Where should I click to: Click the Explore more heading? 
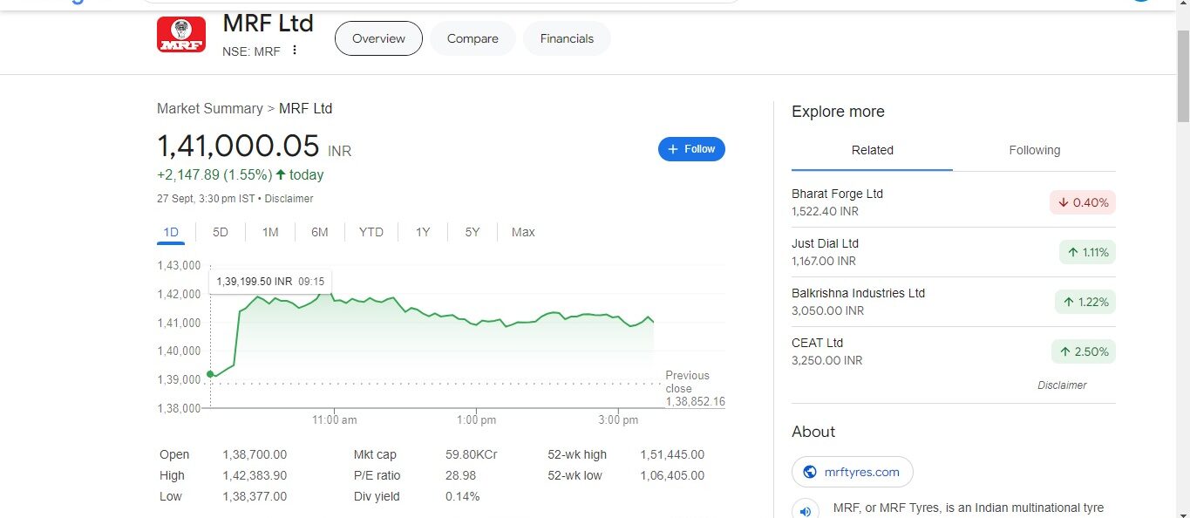pyautogui.click(x=838, y=112)
